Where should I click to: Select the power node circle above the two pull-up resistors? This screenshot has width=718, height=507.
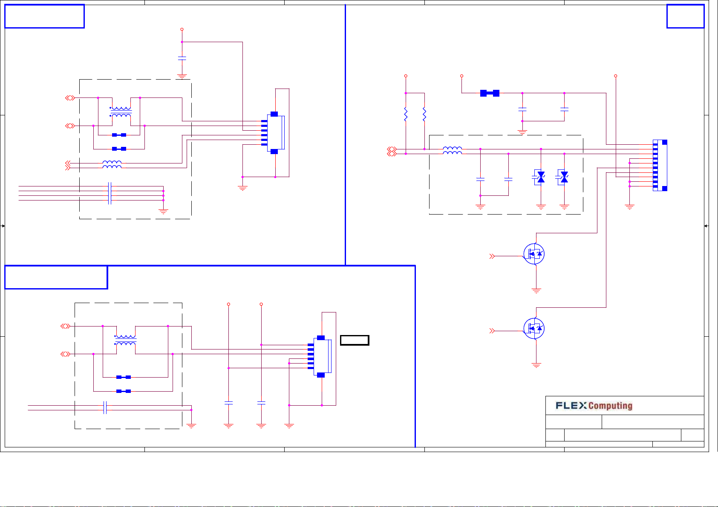click(406, 76)
